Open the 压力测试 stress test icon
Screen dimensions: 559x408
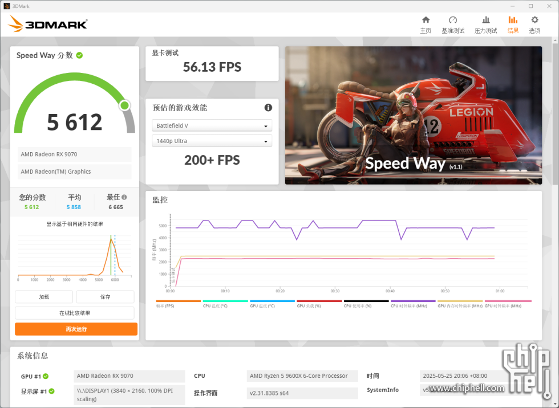(485, 20)
